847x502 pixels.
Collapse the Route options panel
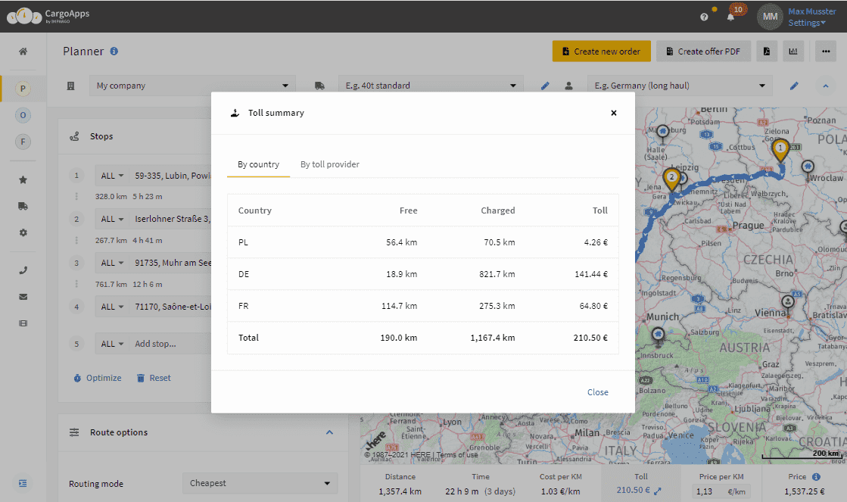pyautogui.click(x=329, y=432)
